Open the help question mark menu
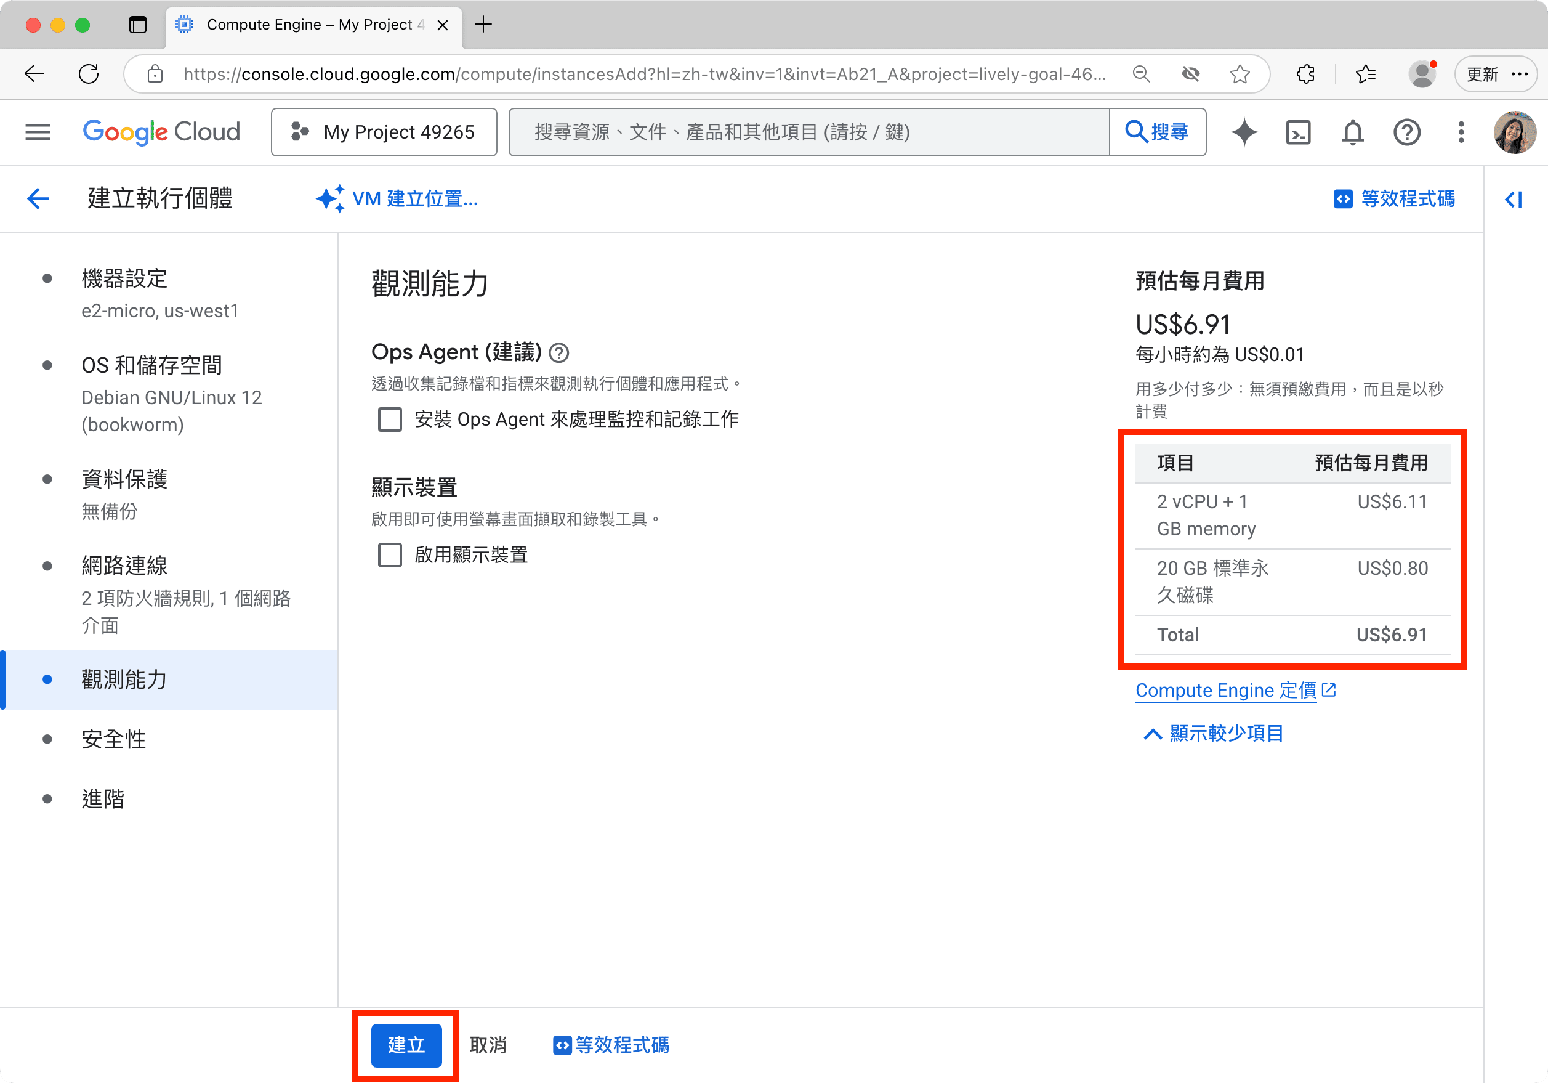 tap(1406, 132)
